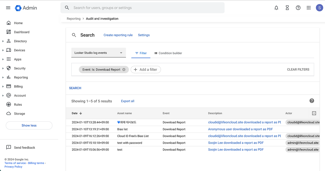
Task: Switch to the Condition builder tab
Action: tap(168, 53)
